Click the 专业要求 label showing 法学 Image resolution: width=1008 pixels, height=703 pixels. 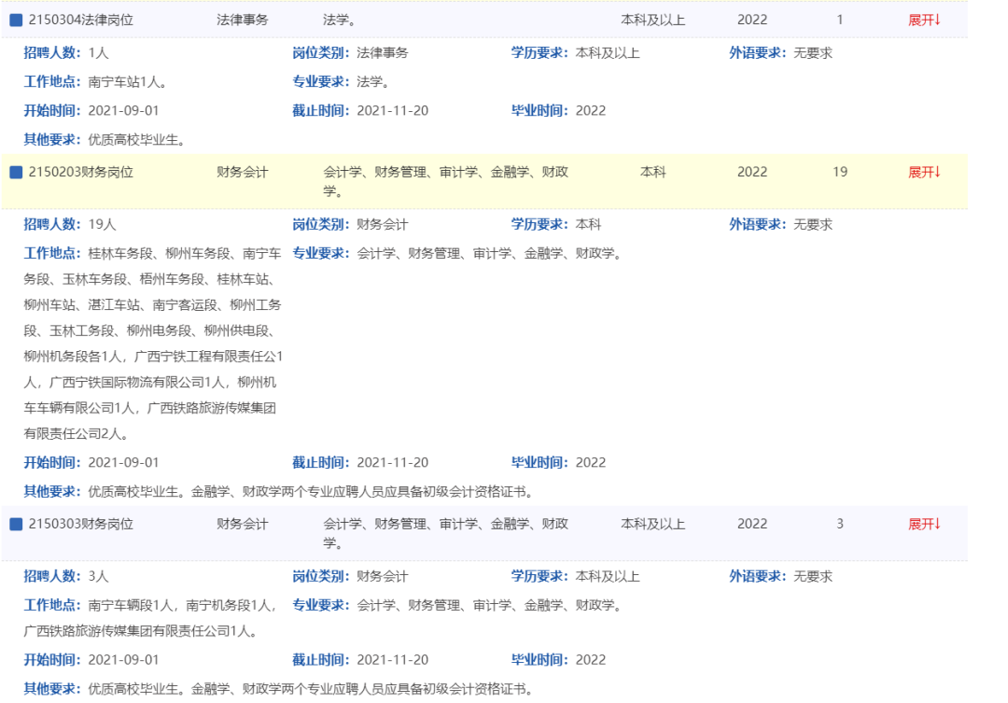(321, 81)
